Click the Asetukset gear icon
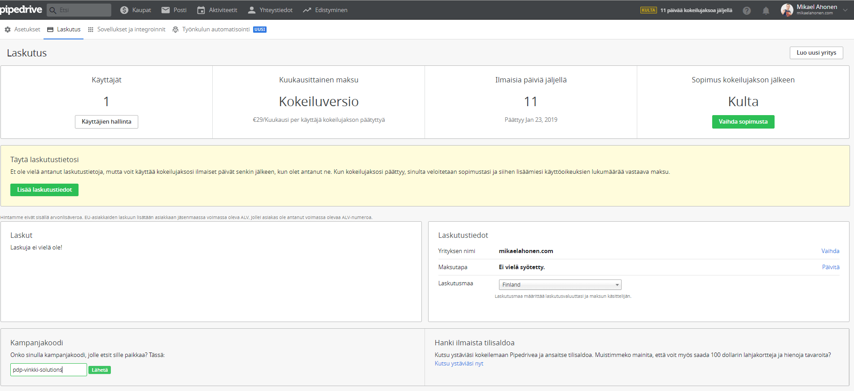This screenshot has width=854, height=391. (x=8, y=30)
